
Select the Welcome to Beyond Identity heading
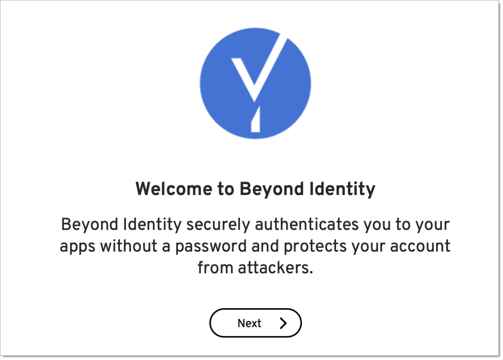255,189
